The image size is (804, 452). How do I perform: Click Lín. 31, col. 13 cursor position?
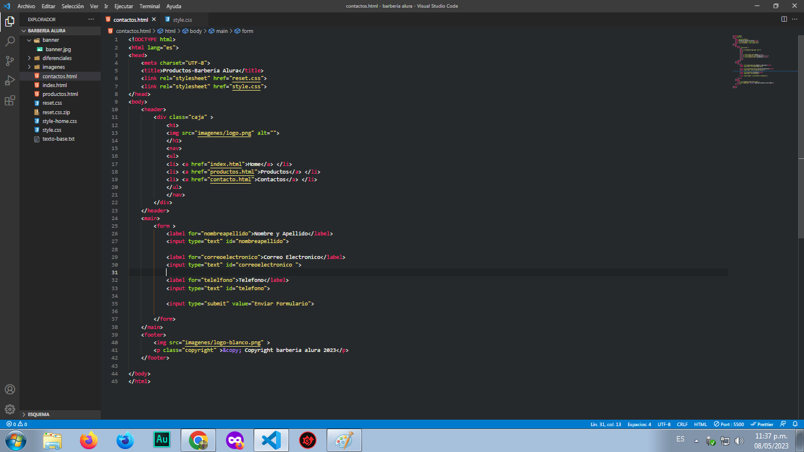pyautogui.click(x=606, y=424)
